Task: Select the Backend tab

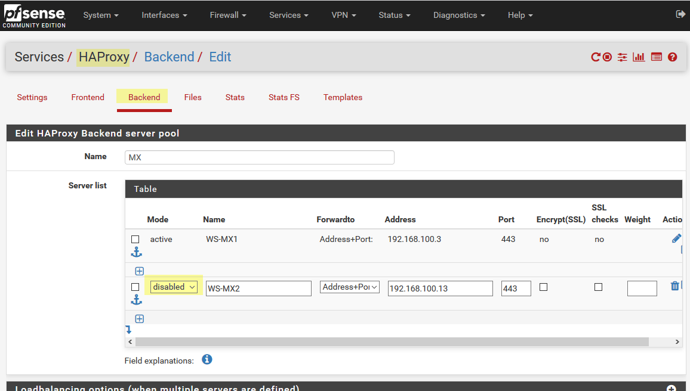Action: 144,98
